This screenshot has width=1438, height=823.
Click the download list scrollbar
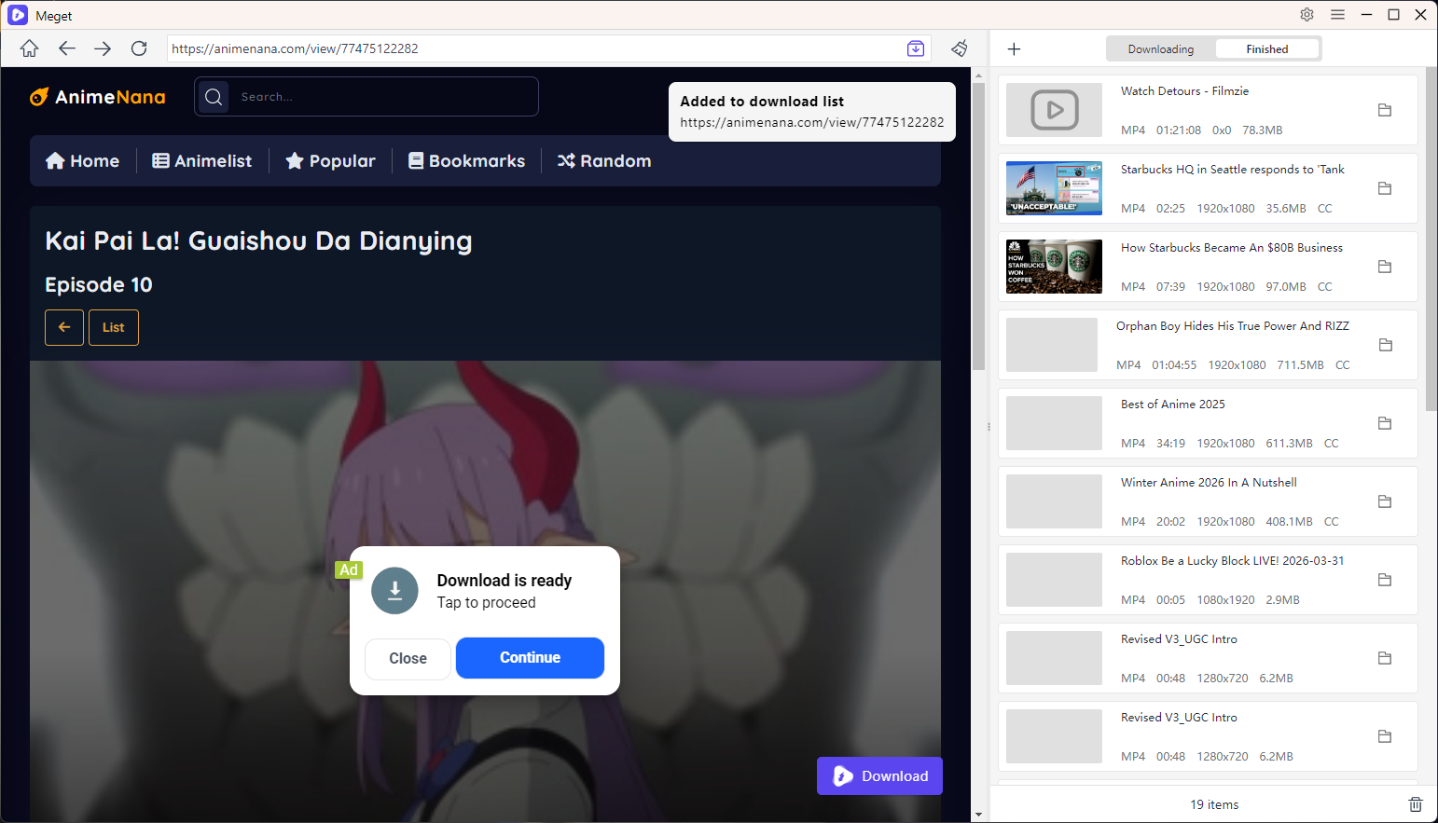[1431, 240]
